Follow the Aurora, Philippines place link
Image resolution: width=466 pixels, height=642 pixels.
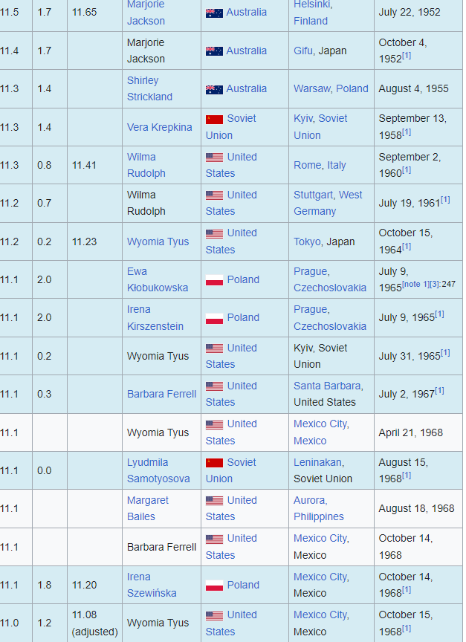click(x=319, y=508)
